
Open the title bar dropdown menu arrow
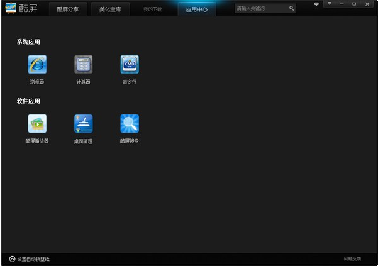(x=330, y=4)
